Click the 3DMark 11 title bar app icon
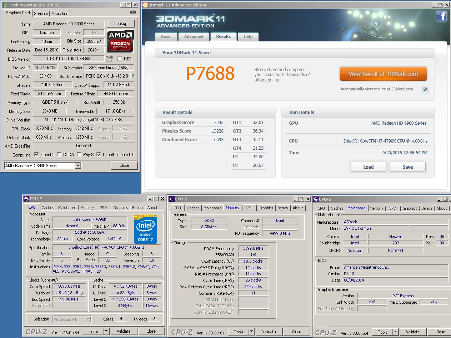The image size is (451, 338). pyautogui.click(x=145, y=5)
